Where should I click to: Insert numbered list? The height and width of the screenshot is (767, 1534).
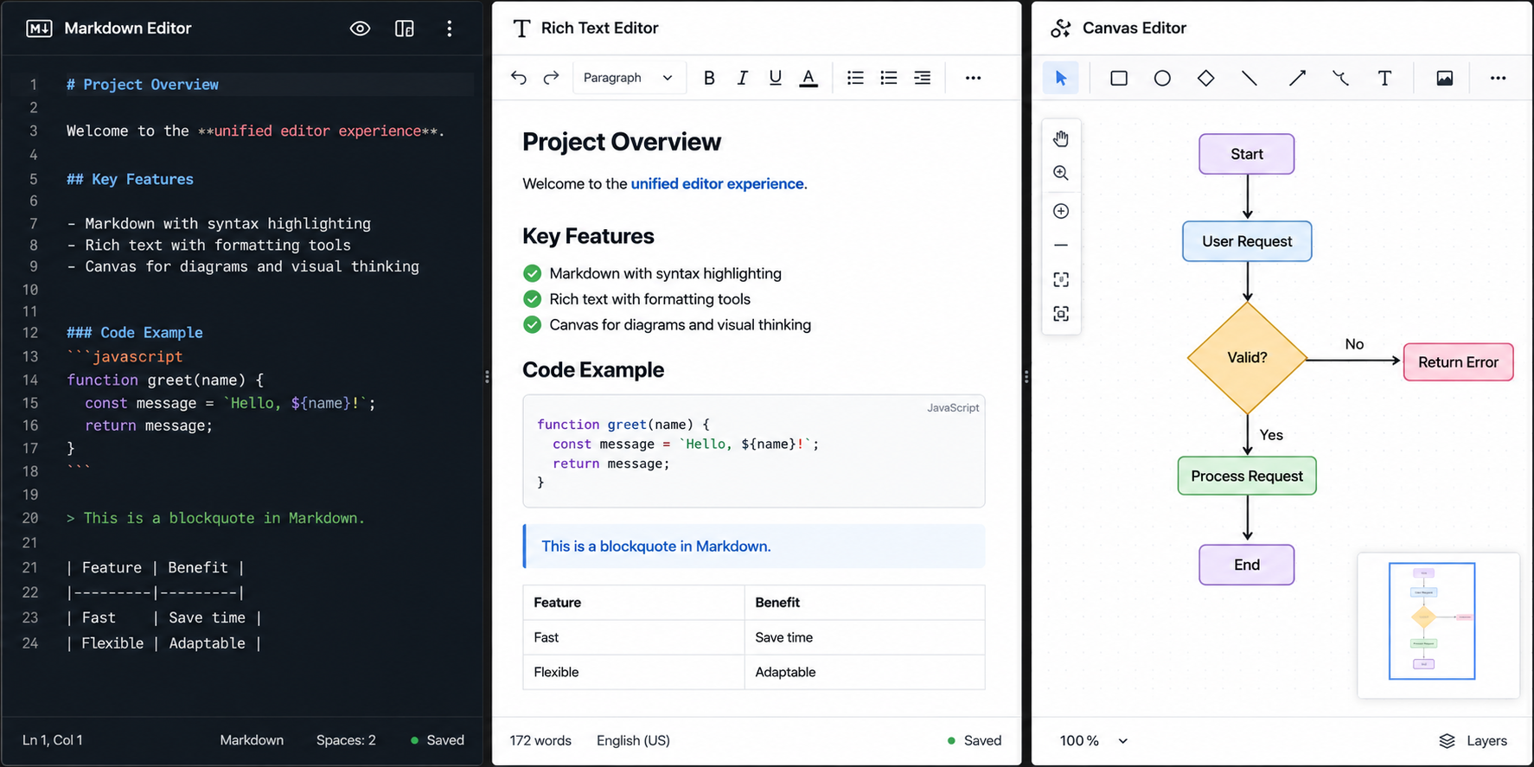[888, 78]
